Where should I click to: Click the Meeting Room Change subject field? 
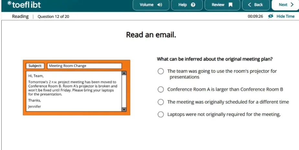[84, 66]
